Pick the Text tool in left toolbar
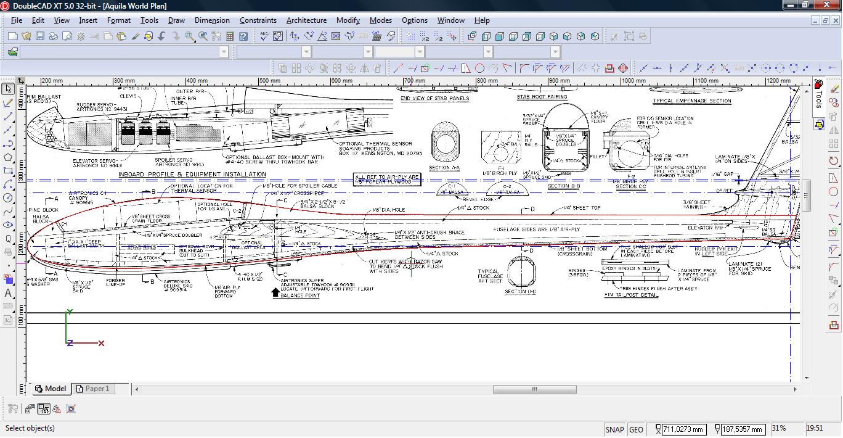 pyautogui.click(x=8, y=294)
